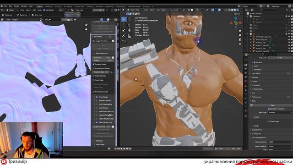Open the Bake Type dropdown

[x=280, y=112]
